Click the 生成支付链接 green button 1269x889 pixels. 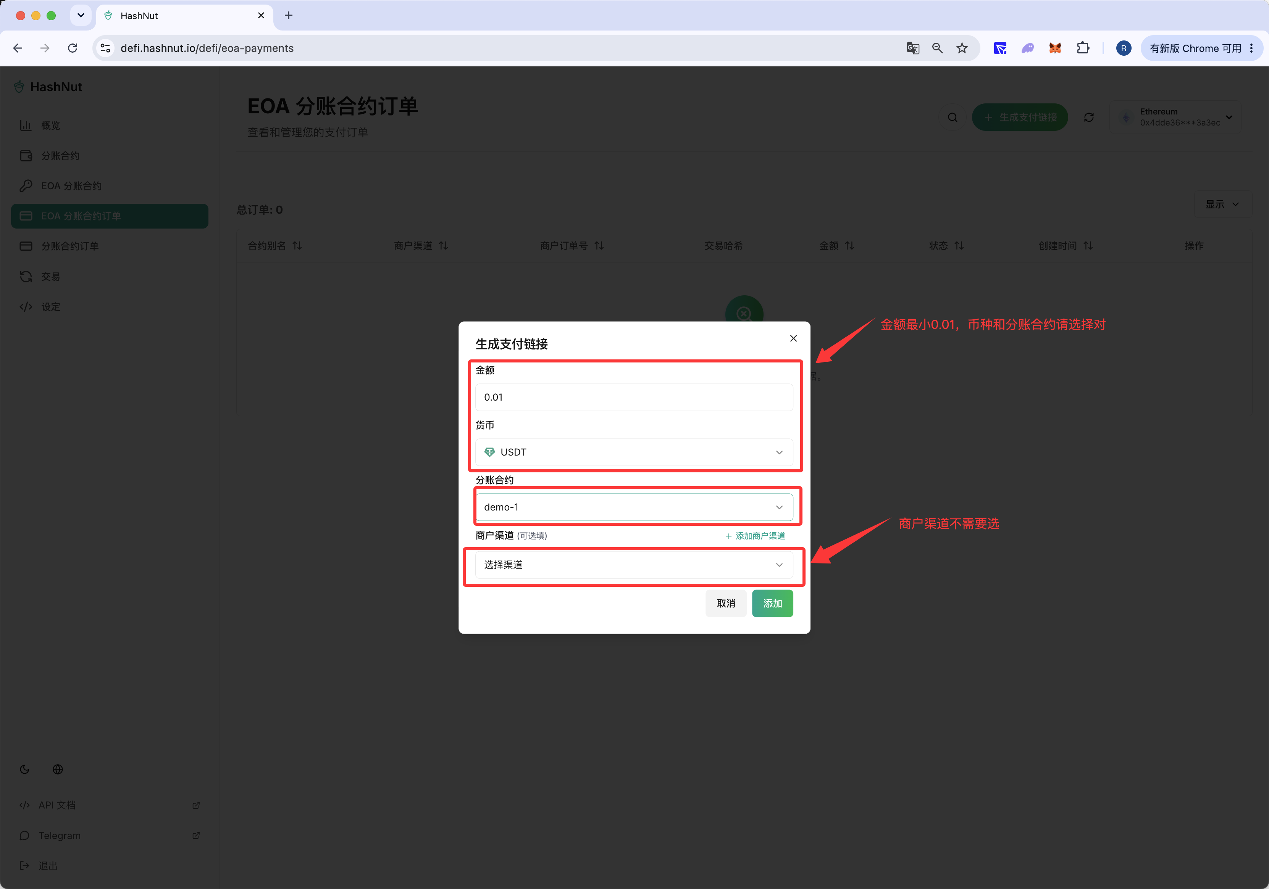1020,117
